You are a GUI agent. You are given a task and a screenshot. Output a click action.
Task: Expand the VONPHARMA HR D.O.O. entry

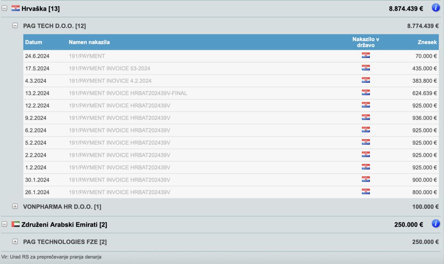(15, 207)
